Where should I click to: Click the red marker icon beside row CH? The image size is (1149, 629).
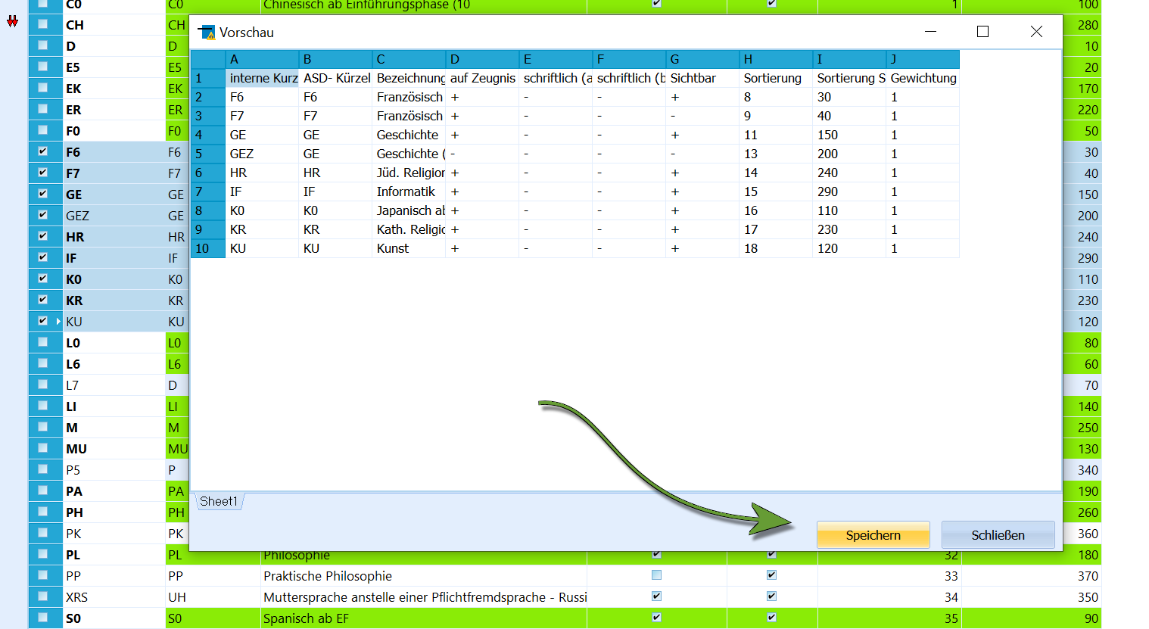click(x=13, y=22)
